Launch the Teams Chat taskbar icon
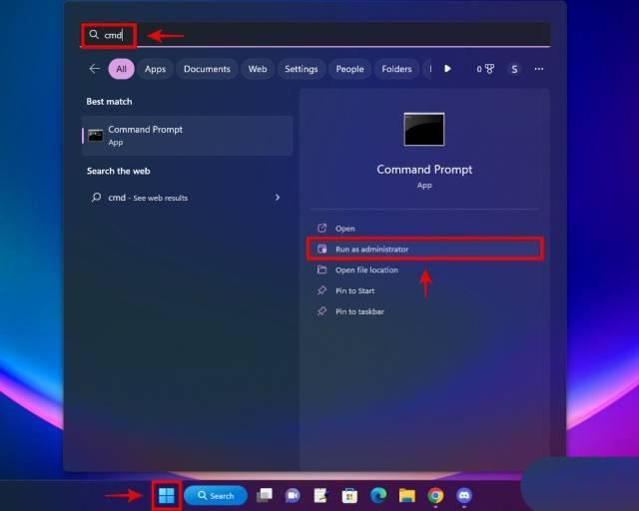Viewport: 639px width, 511px height. click(x=293, y=495)
